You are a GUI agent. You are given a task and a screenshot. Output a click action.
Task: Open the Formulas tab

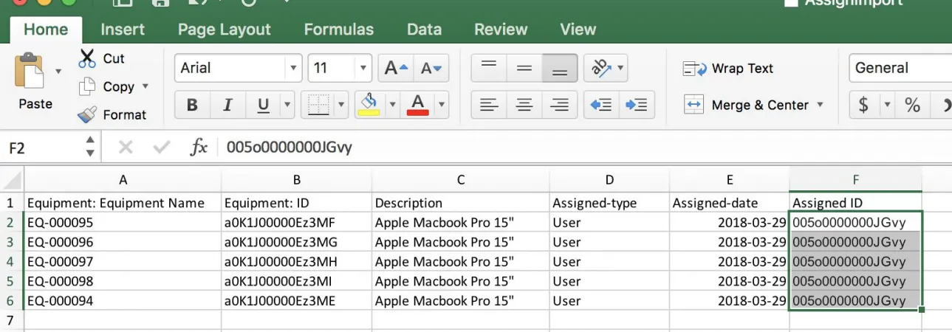[x=339, y=30]
